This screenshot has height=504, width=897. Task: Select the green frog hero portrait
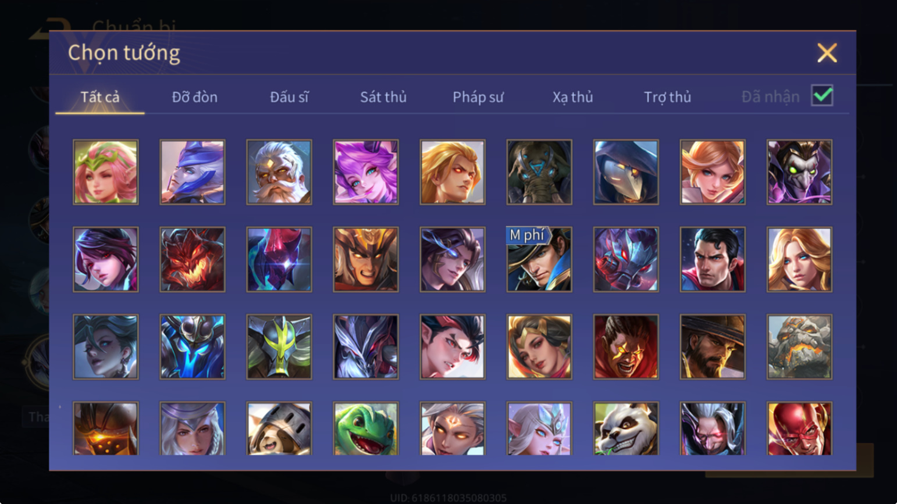pyautogui.click(x=365, y=428)
